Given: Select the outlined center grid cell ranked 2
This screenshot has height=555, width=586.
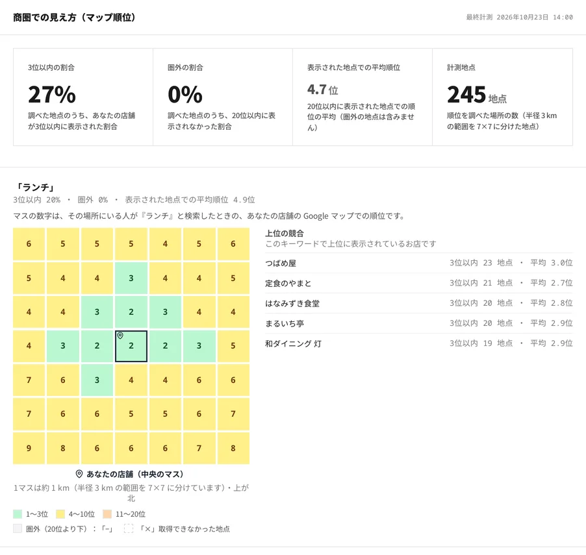Looking at the screenshot, I should (x=131, y=346).
